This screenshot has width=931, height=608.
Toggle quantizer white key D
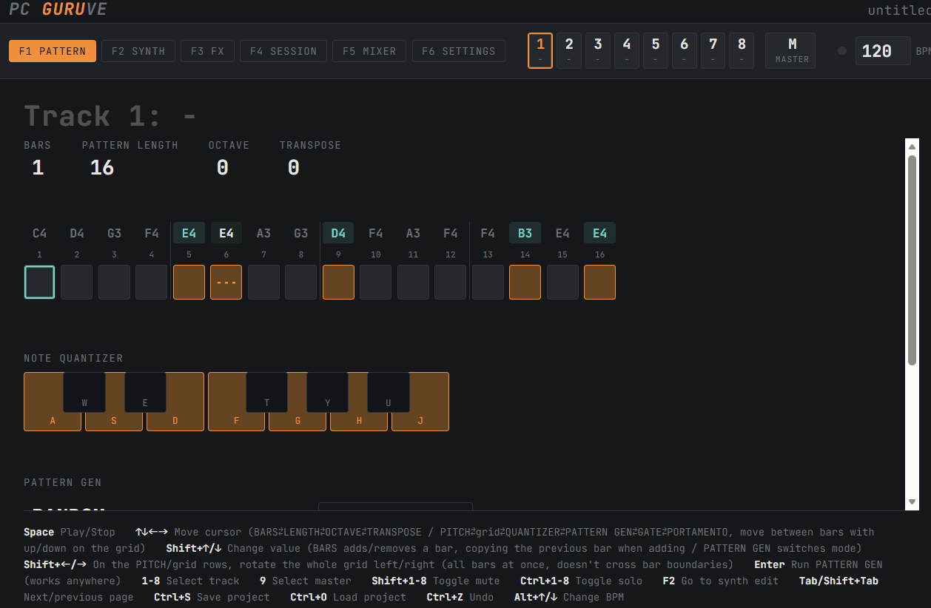[x=175, y=420]
